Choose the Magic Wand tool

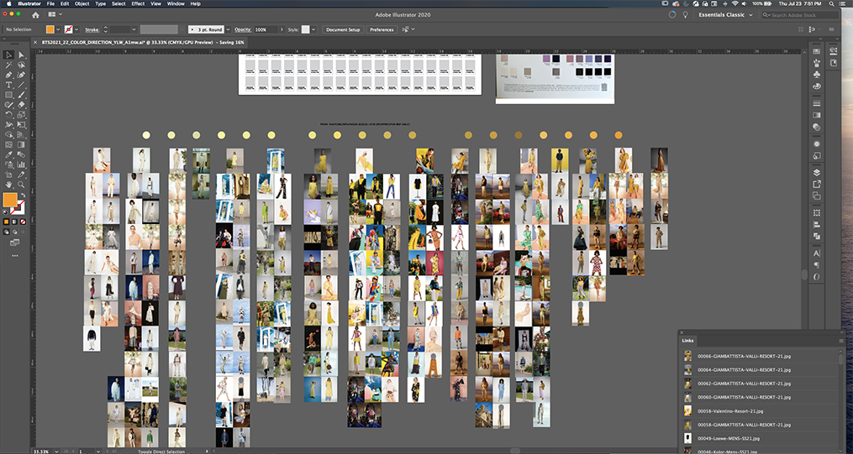tap(8, 65)
